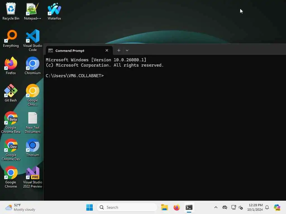Click the taskbar Search box
286x214 pixels.
pos(127,207)
